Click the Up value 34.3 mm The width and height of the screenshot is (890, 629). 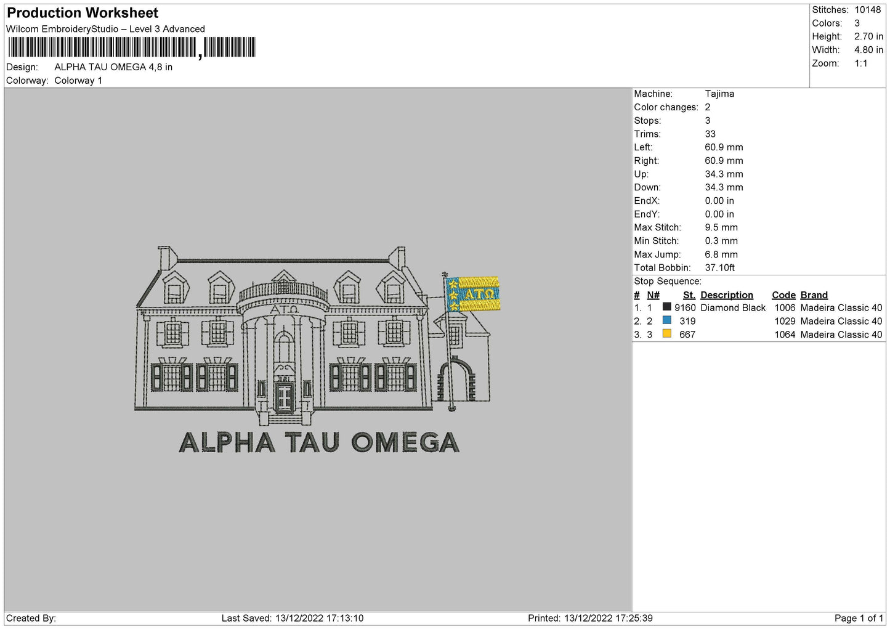pos(724,174)
